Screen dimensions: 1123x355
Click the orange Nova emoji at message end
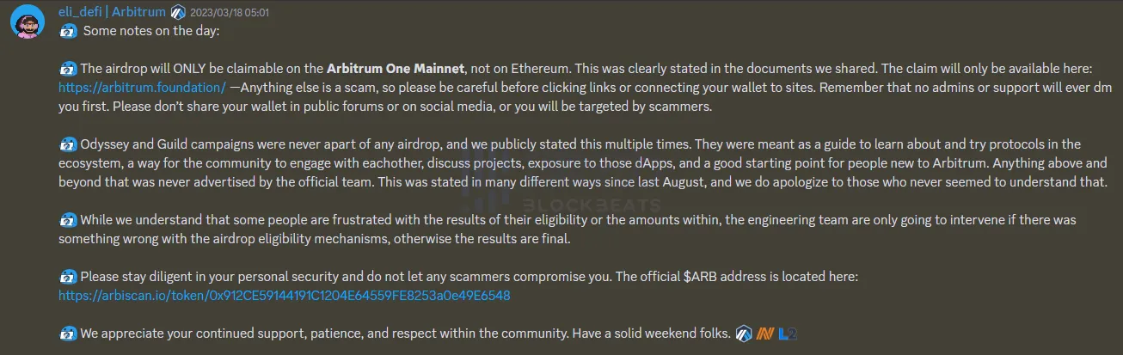[x=765, y=333]
